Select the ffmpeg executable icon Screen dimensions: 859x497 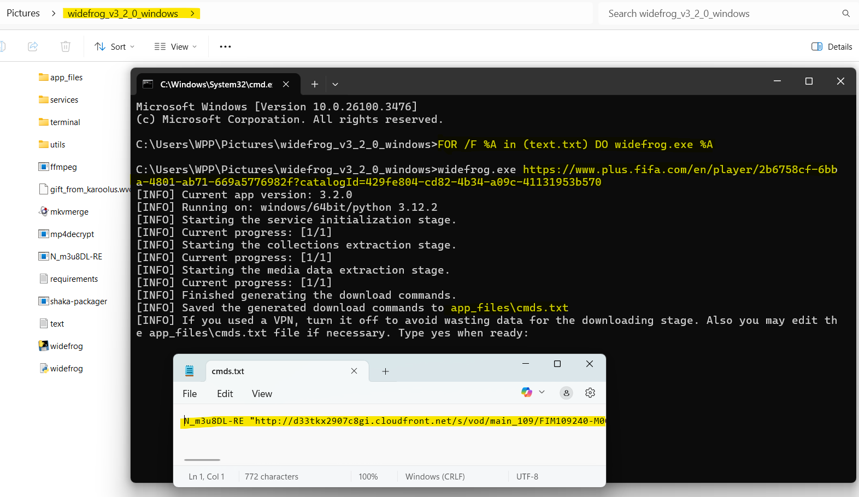pos(44,167)
